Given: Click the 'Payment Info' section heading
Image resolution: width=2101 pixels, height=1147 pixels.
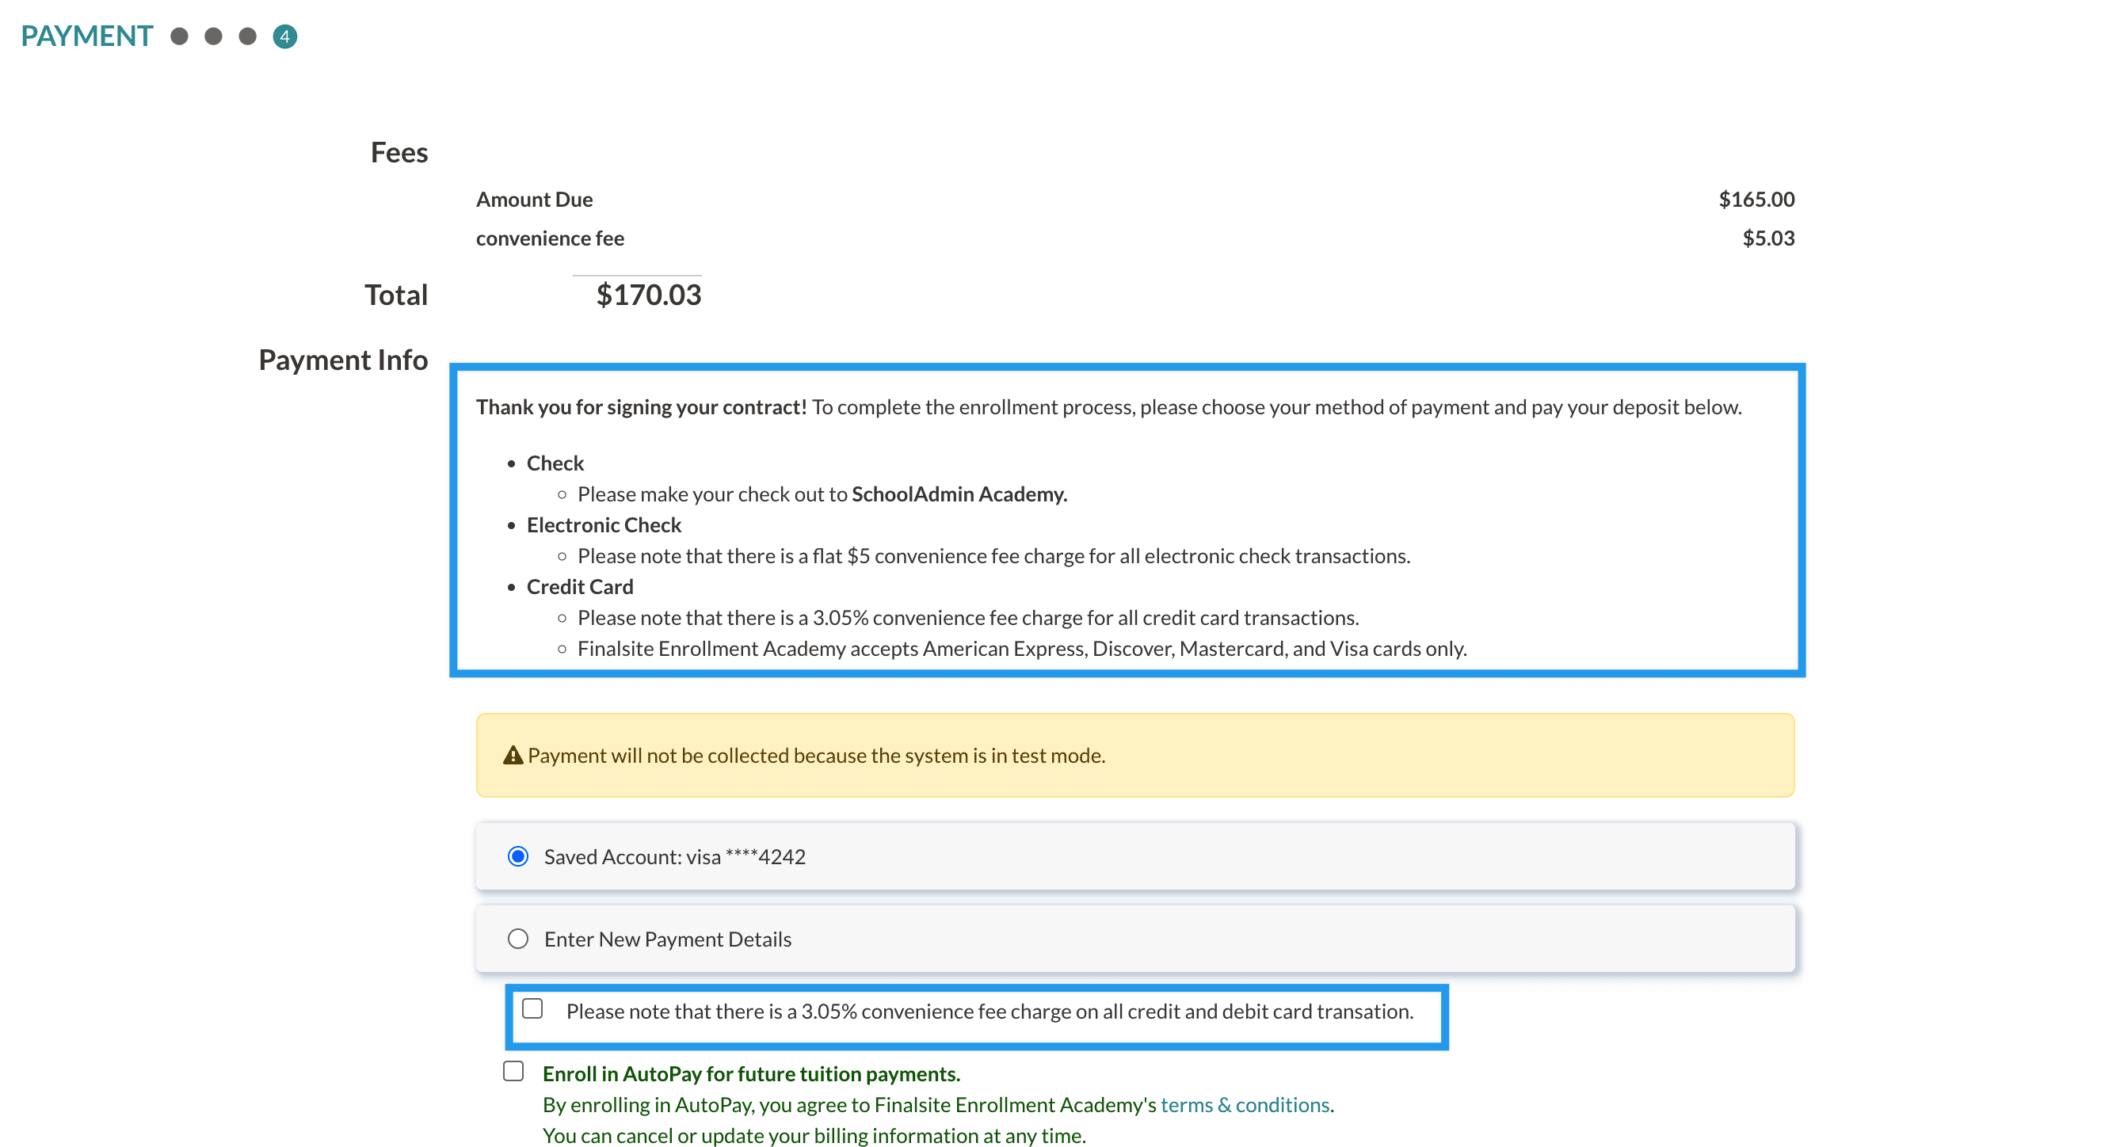Looking at the screenshot, I should click(342, 360).
